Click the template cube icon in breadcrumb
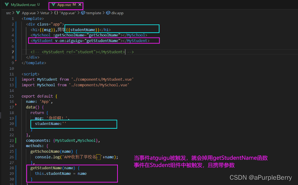Image resolution: width=298 pixels, height=185 pixels. (83, 13)
